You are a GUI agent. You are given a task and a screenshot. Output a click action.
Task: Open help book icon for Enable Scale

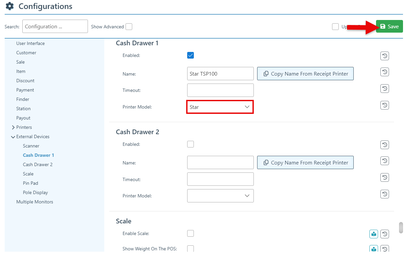[x=374, y=234]
